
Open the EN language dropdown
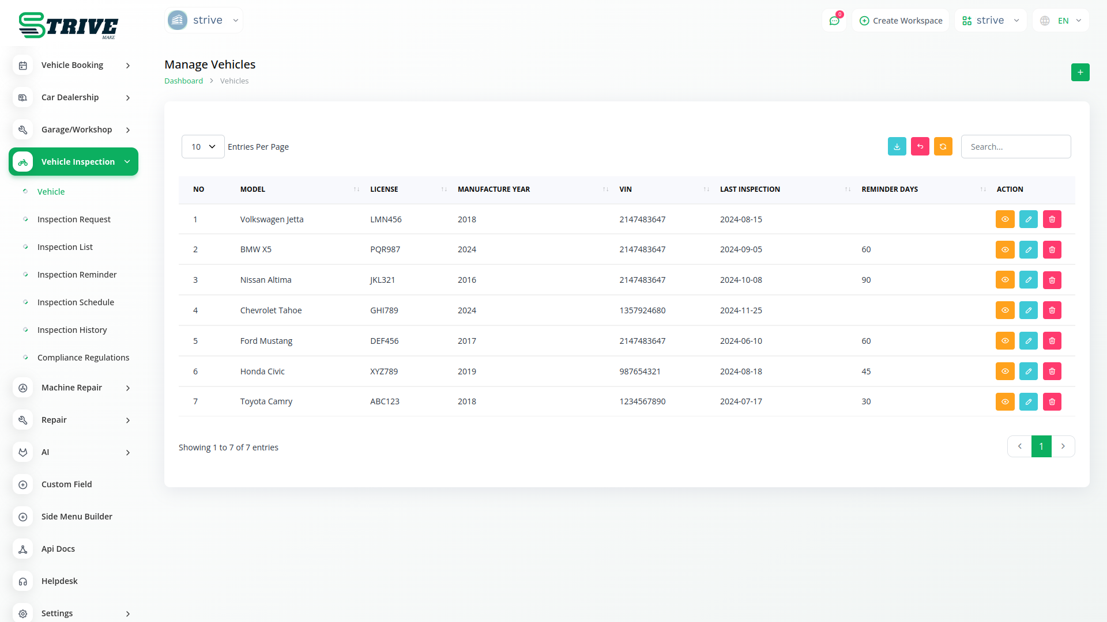1061,21
